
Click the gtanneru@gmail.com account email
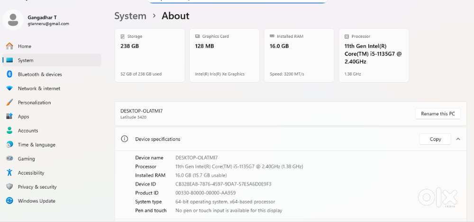(48, 24)
